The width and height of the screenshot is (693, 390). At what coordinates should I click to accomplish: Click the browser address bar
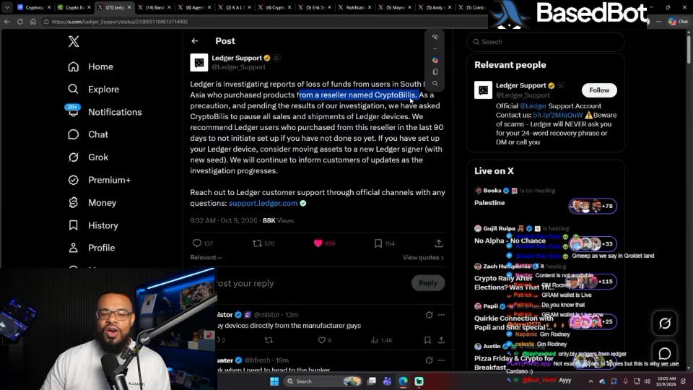point(265,21)
